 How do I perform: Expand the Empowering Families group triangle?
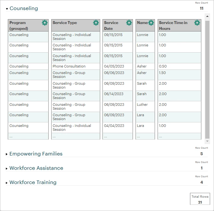click(7, 154)
